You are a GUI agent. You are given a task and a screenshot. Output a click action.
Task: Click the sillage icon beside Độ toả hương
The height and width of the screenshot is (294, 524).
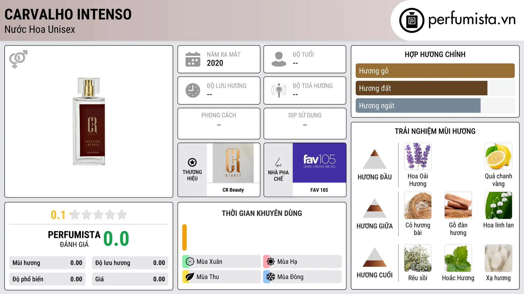pos(279,90)
